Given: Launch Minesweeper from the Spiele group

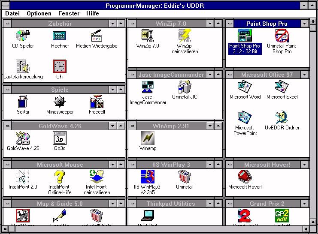Looking at the screenshot, I should 60,102.
